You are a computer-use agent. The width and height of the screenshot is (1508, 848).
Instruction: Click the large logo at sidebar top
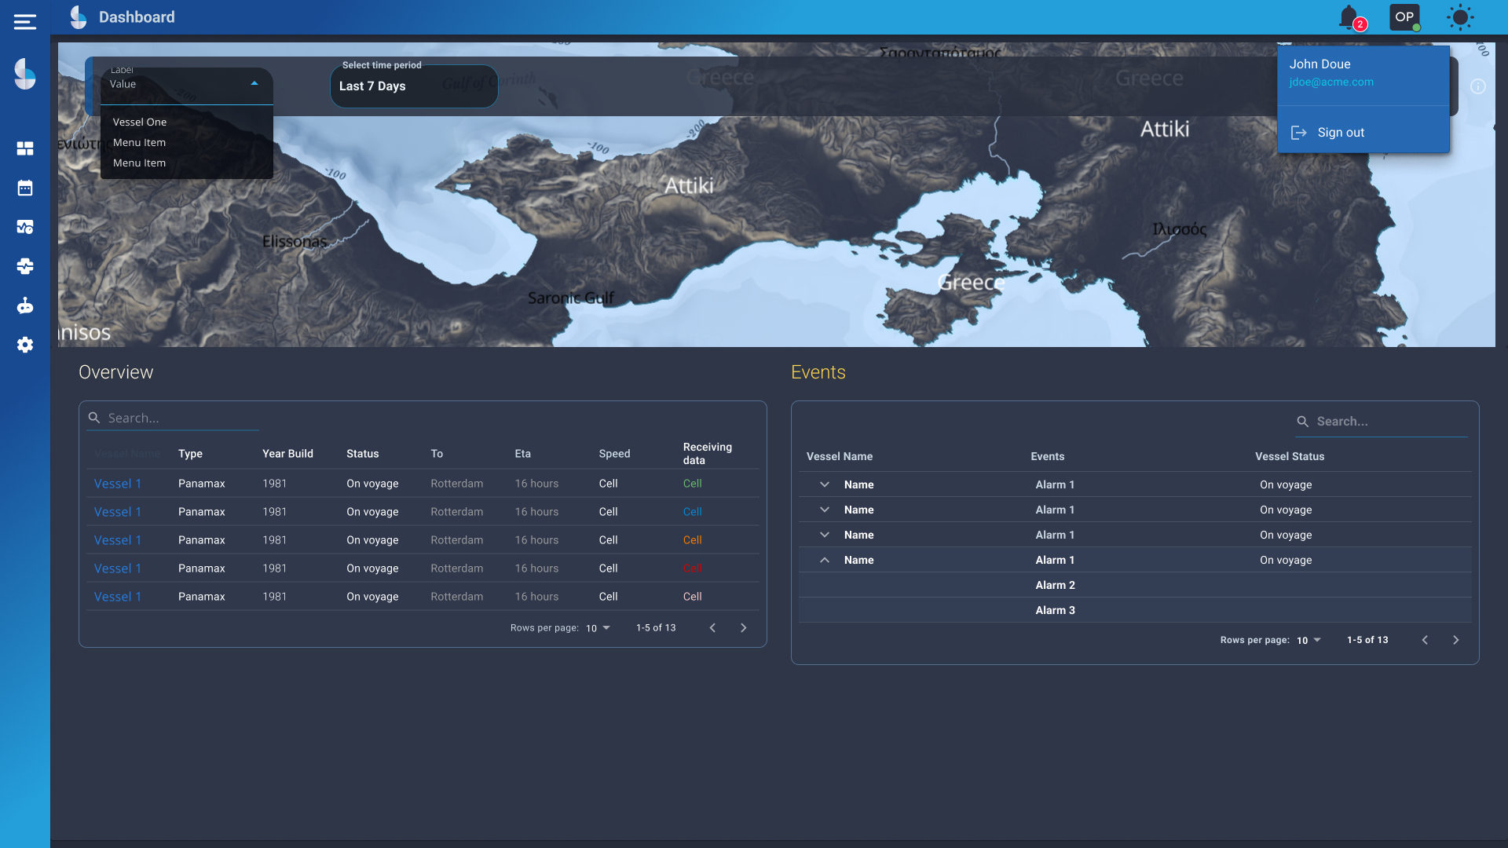25,74
